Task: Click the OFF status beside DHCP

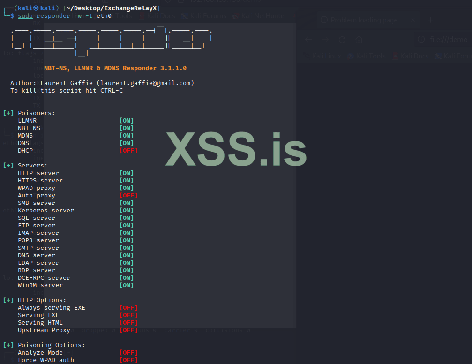Action: pyautogui.click(x=128, y=150)
